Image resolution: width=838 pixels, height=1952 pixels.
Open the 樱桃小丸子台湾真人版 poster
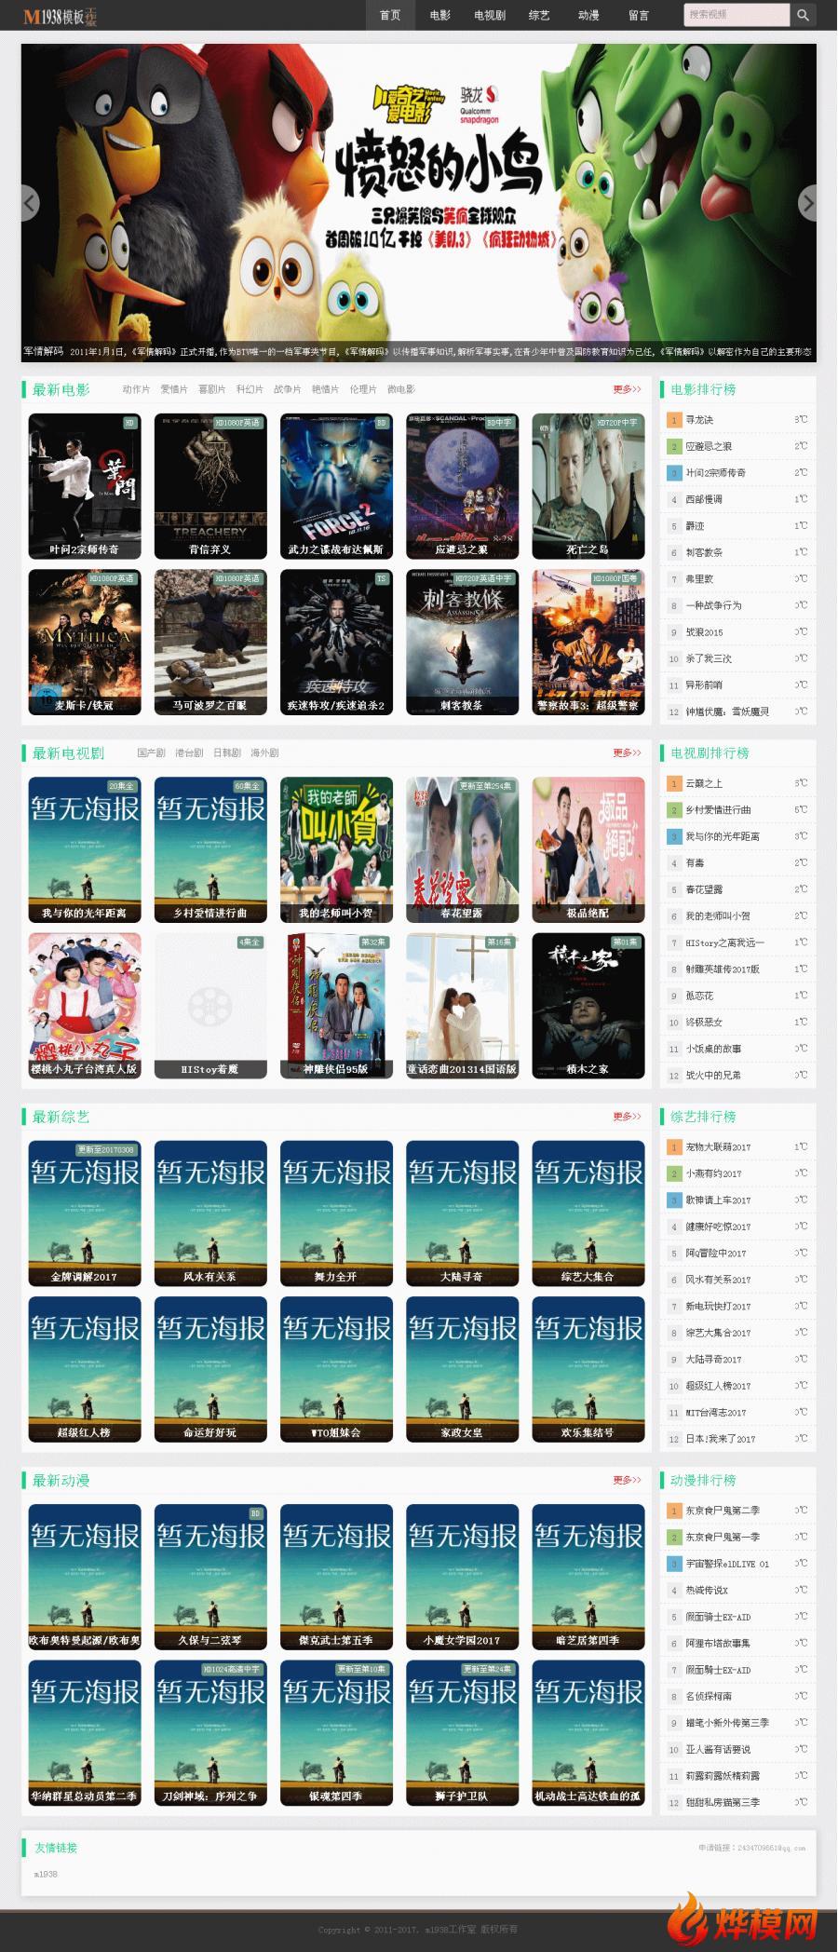click(x=85, y=1006)
